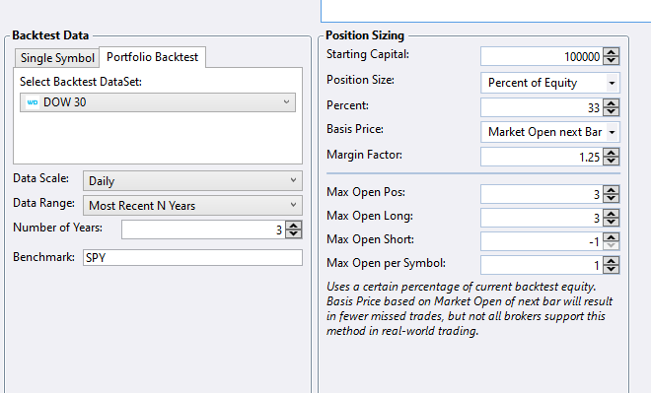Increase the Percent value with up arrow

[612, 103]
